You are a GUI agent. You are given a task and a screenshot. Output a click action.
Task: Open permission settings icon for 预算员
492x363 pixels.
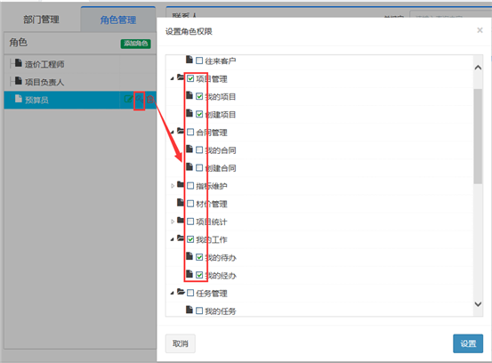pos(139,100)
